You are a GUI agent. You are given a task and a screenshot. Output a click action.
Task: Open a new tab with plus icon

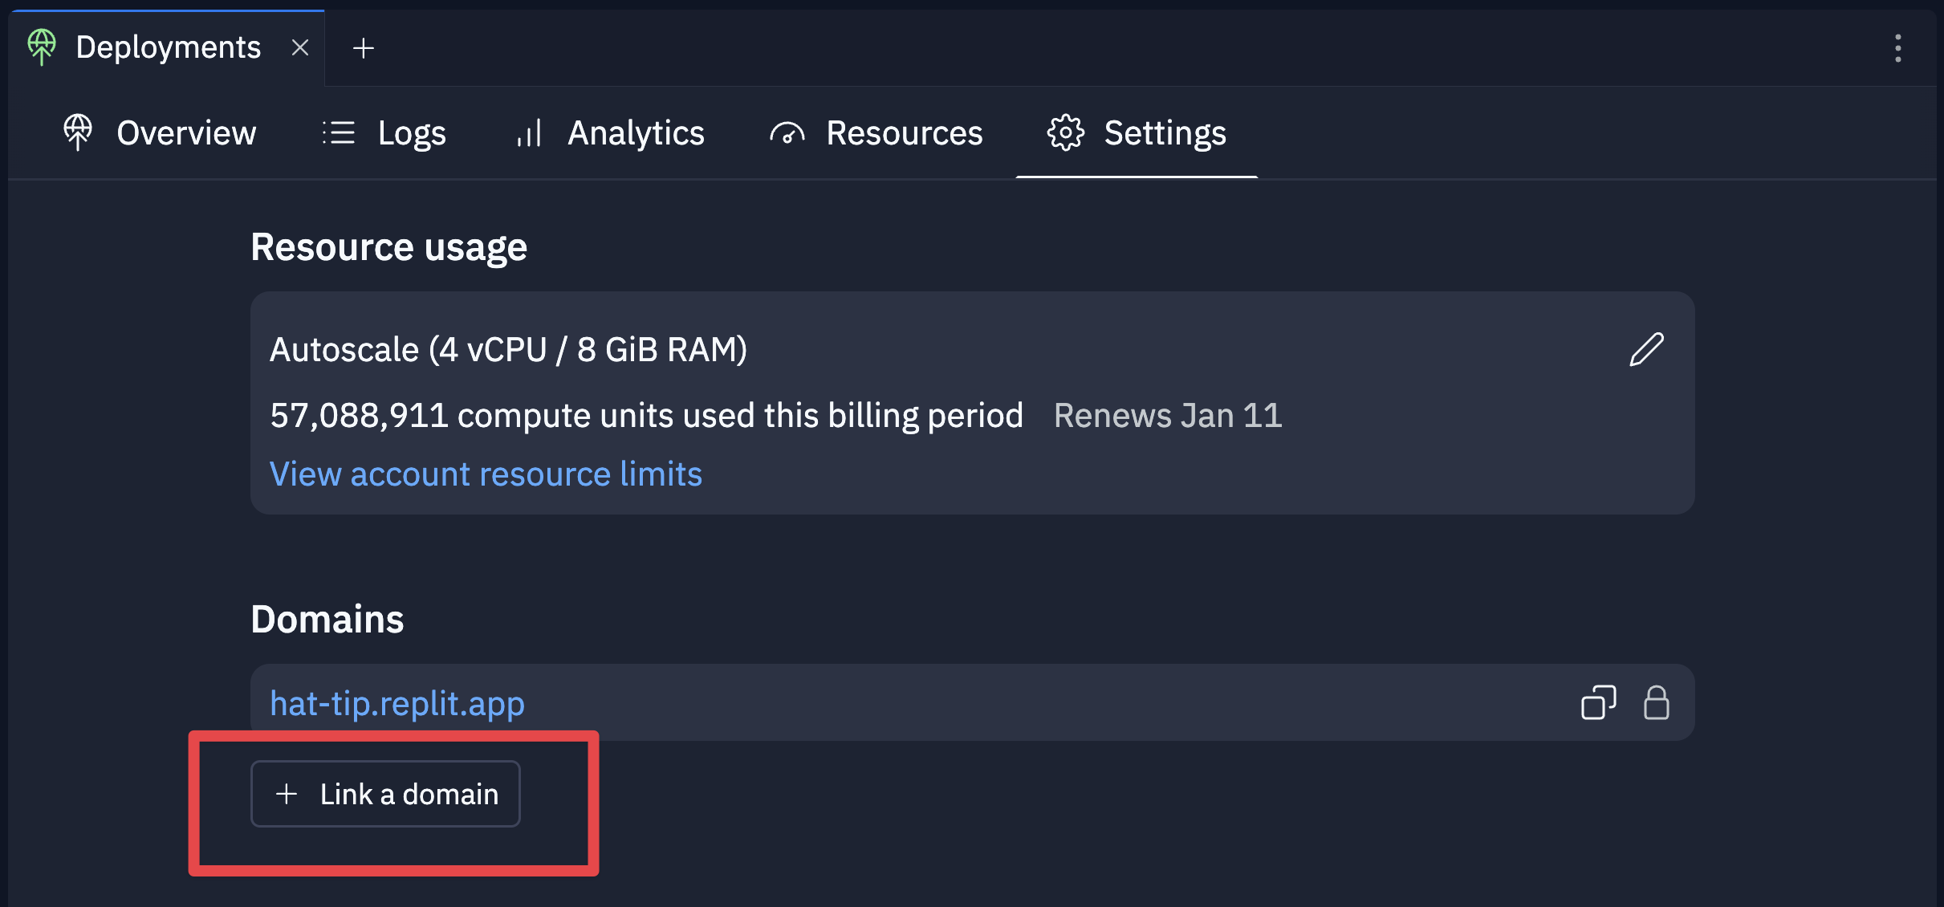(364, 48)
